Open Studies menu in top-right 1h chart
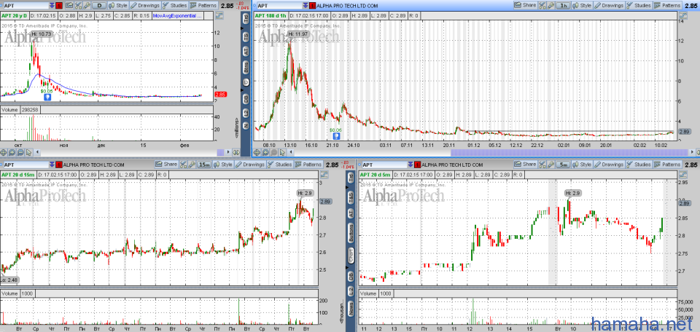This screenshot has width=700, height=332. click(639, 5)
